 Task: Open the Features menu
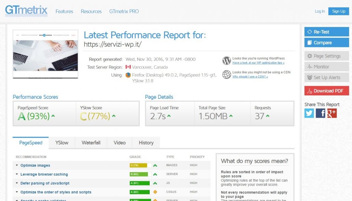point(64,12)
